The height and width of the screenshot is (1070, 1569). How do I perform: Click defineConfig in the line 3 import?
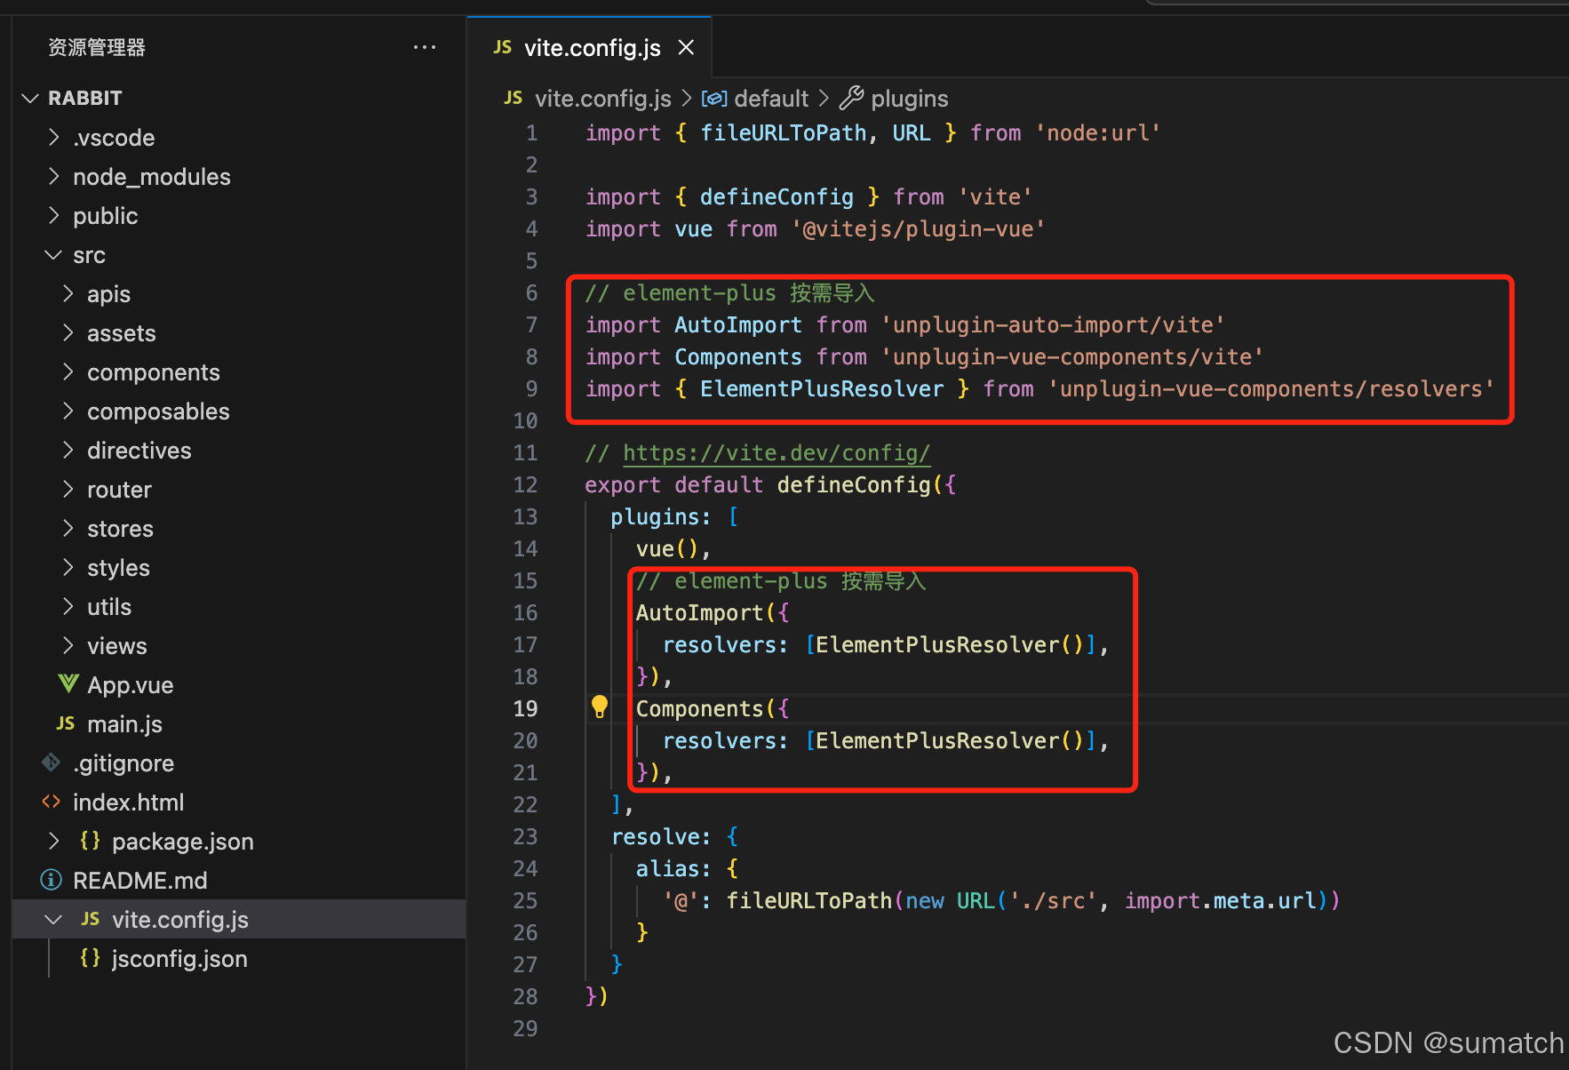point(777,196)
